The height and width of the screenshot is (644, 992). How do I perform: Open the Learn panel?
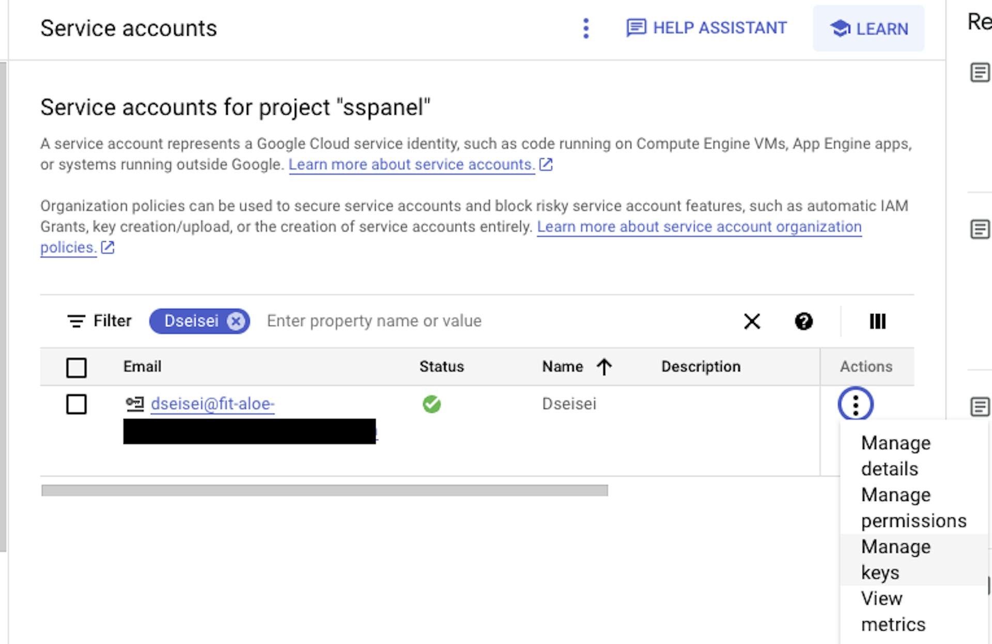click(869, 29)
